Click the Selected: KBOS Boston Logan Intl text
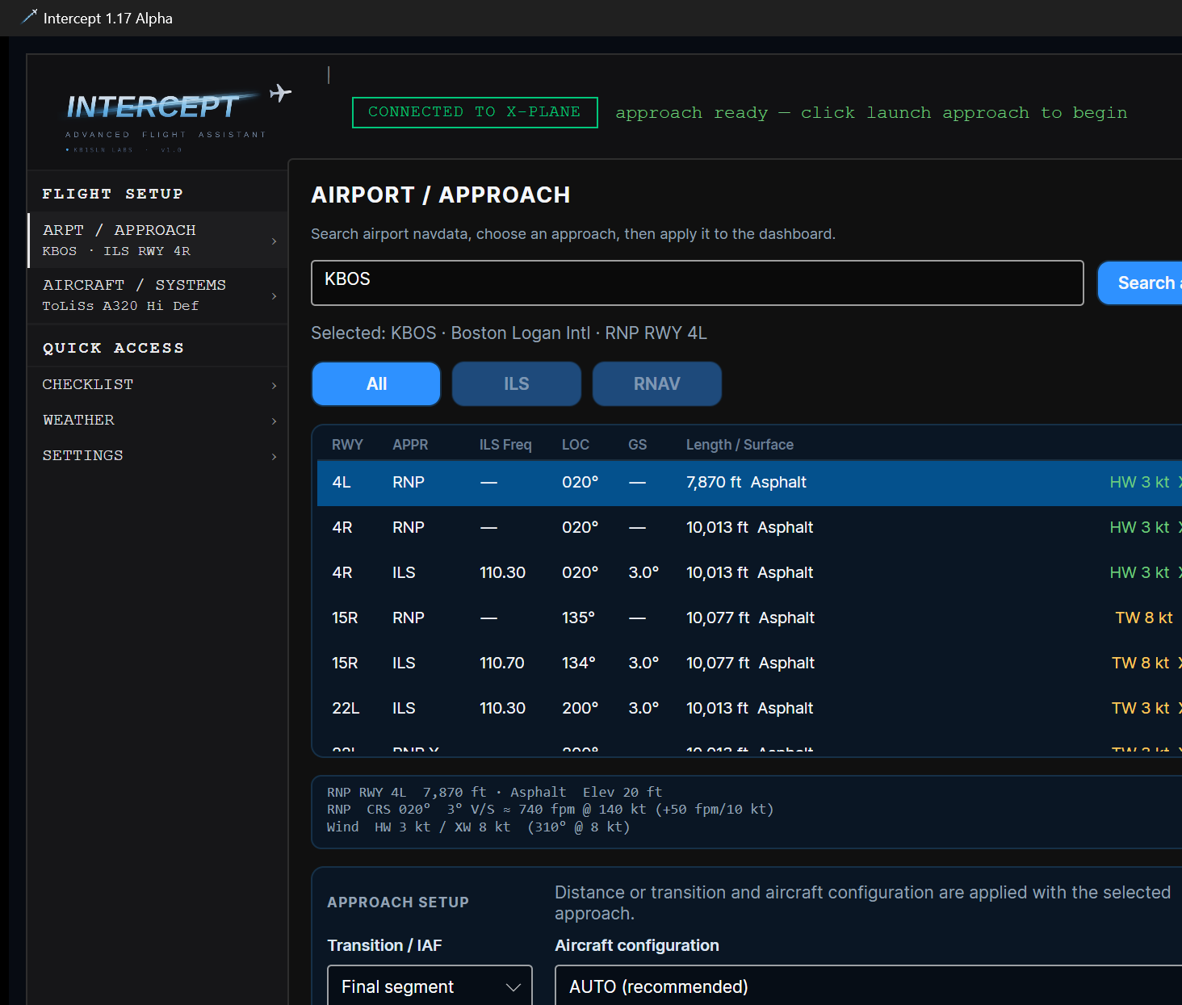The width and height of the screenshot is (1182, 1005). pos(509,333)
